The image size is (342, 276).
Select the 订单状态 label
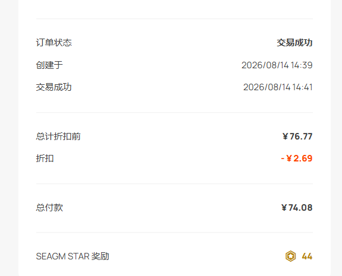[54, 43]
